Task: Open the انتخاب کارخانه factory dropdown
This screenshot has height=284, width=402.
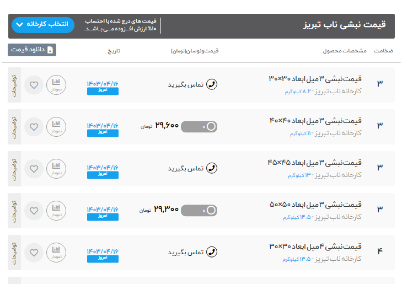Action: pyautogui.click(x=43, y=25)
